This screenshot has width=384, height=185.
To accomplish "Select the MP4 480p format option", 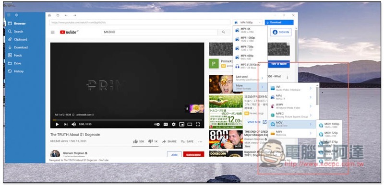I will [250, 57].
